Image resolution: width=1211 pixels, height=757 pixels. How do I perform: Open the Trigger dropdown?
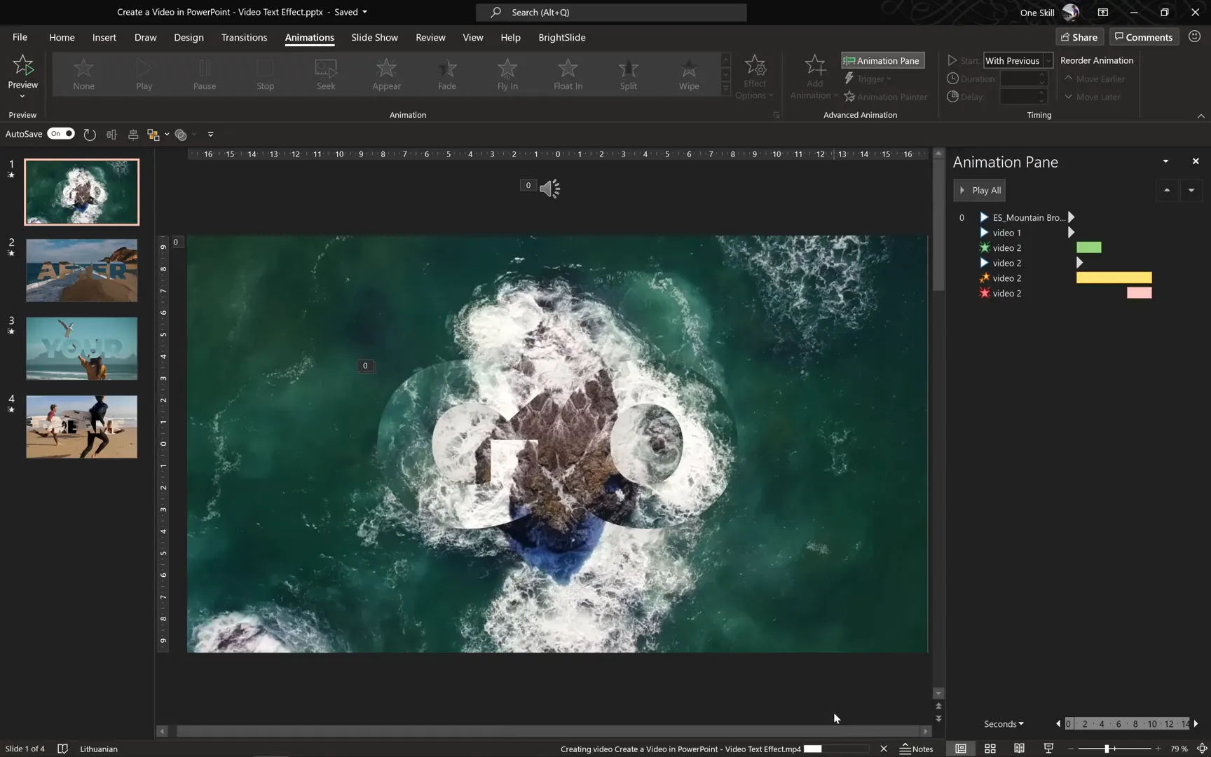869,79
